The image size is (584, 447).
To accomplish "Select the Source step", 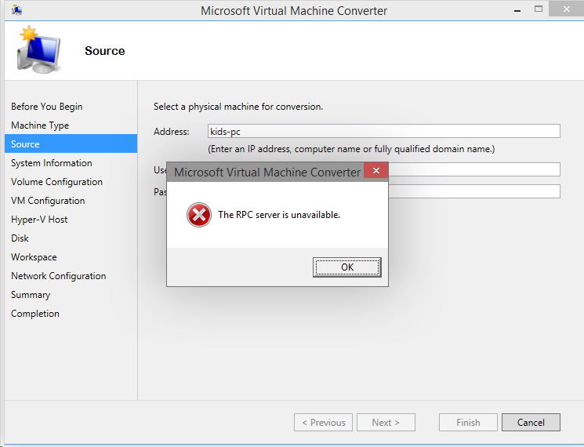I will (x=71, y=144).
